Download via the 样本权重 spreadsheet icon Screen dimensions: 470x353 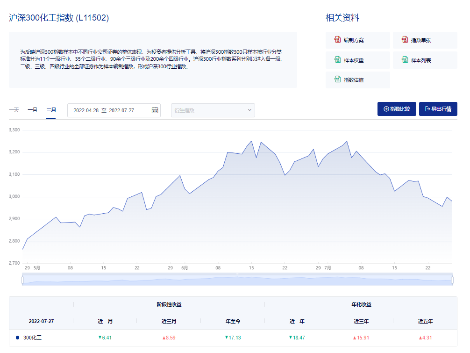coord(337,60)
